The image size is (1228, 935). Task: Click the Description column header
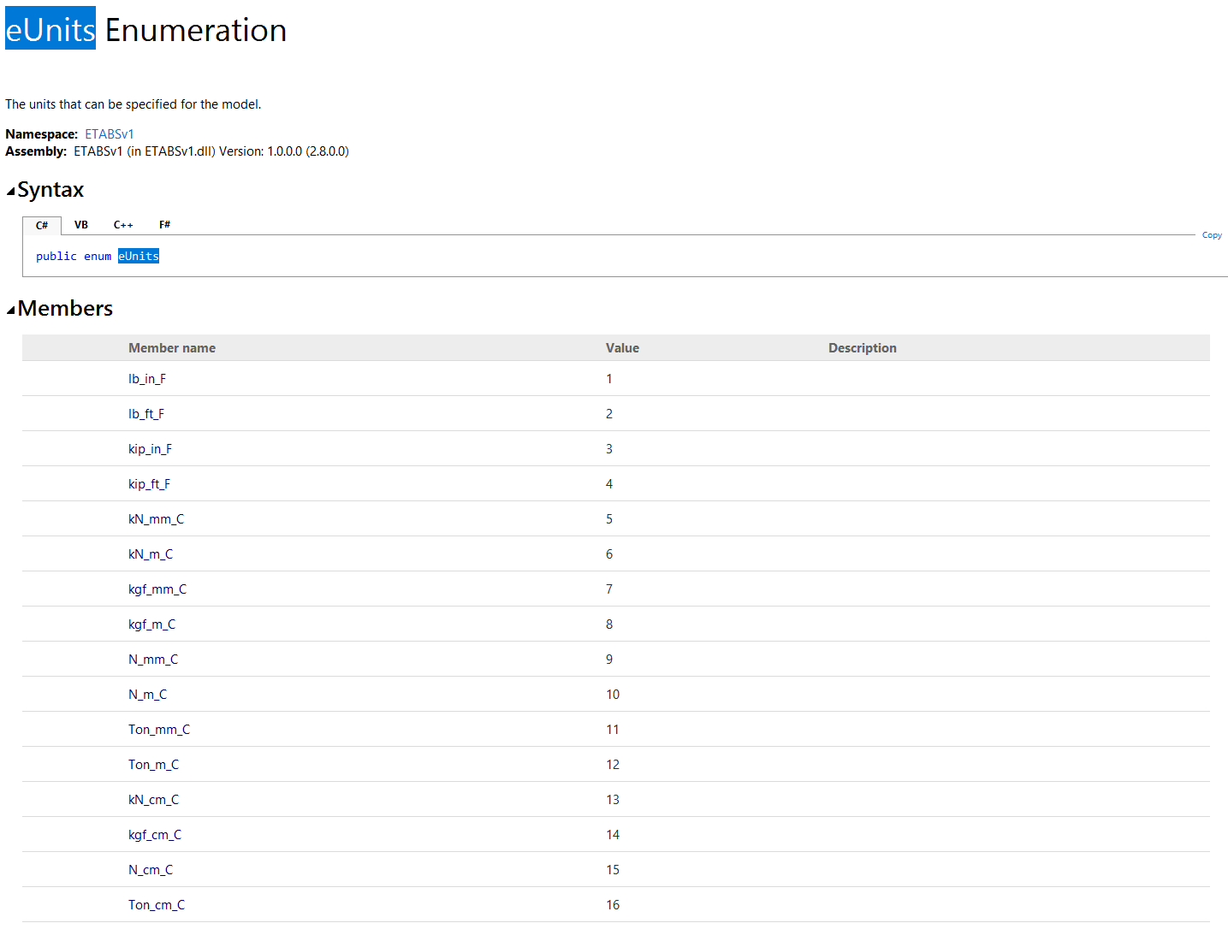pyautogui.click(x=862, y=348)
